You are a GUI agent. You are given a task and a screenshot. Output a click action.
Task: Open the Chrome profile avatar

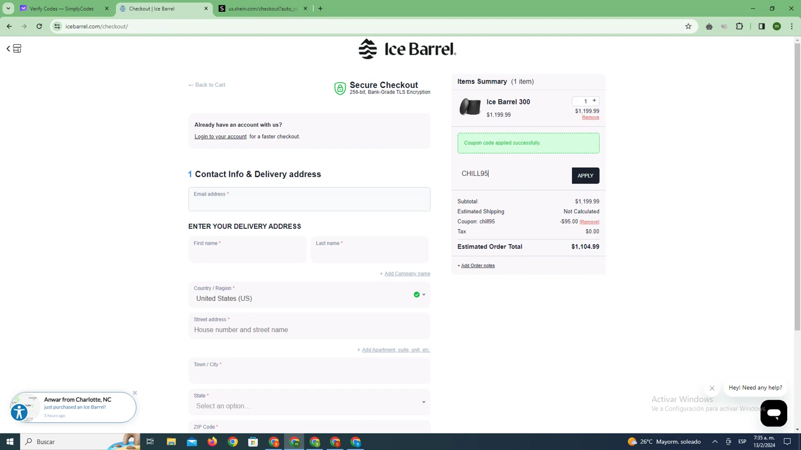pos(777,26)
